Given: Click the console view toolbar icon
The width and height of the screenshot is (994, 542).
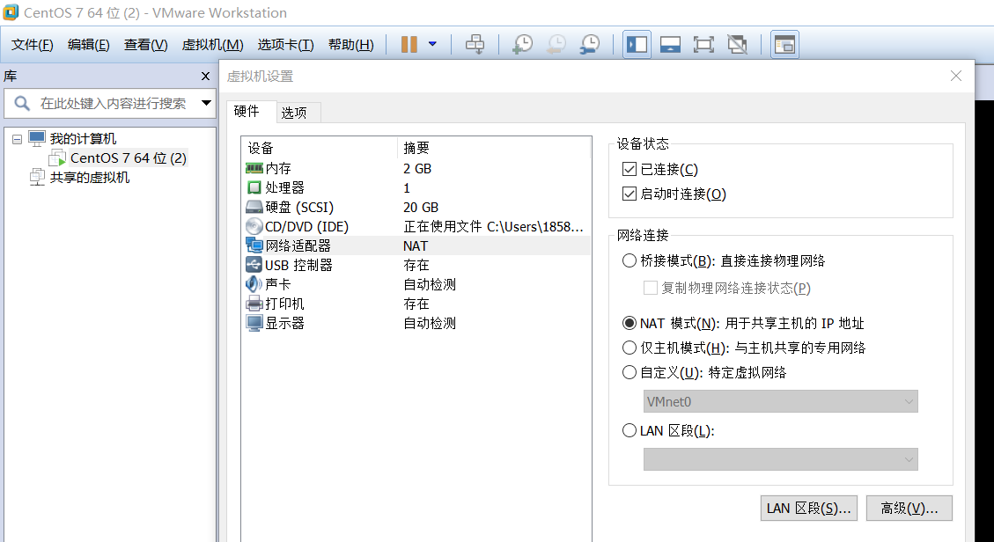Looking at the screenshot, I should pyautogui.click(x=784, y=44).
